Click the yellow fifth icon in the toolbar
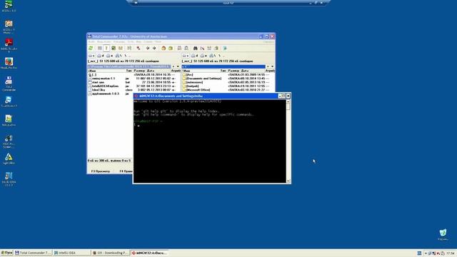This screenshot has height=257, width=457. [x=121, y=48]
